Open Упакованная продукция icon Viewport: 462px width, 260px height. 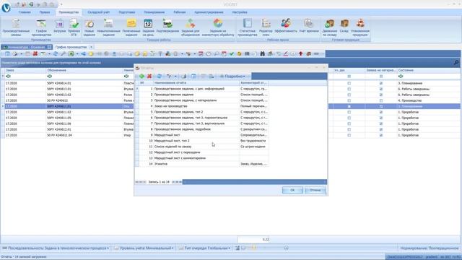(x=360, y=27)
